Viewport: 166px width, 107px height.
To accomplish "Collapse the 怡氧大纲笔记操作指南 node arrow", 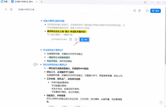I will tap(38, 21).
